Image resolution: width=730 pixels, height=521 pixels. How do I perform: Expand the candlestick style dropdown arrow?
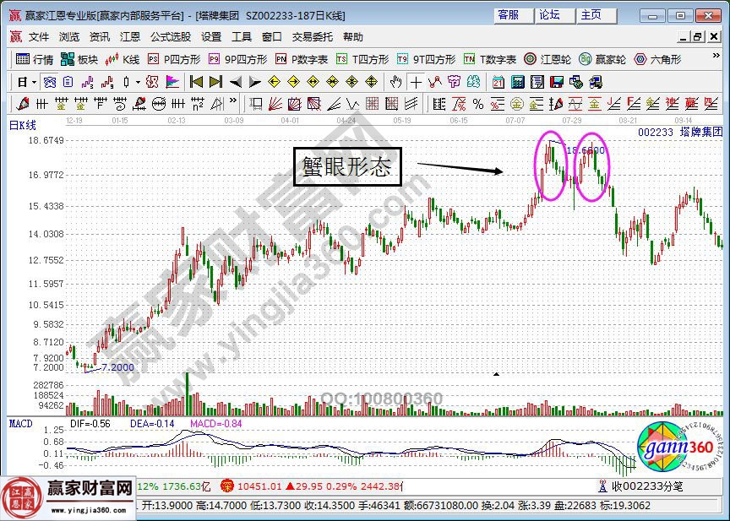click(x=138, y=82)
